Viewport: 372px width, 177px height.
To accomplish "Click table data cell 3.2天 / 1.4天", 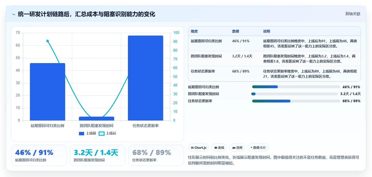I will 242,56.
